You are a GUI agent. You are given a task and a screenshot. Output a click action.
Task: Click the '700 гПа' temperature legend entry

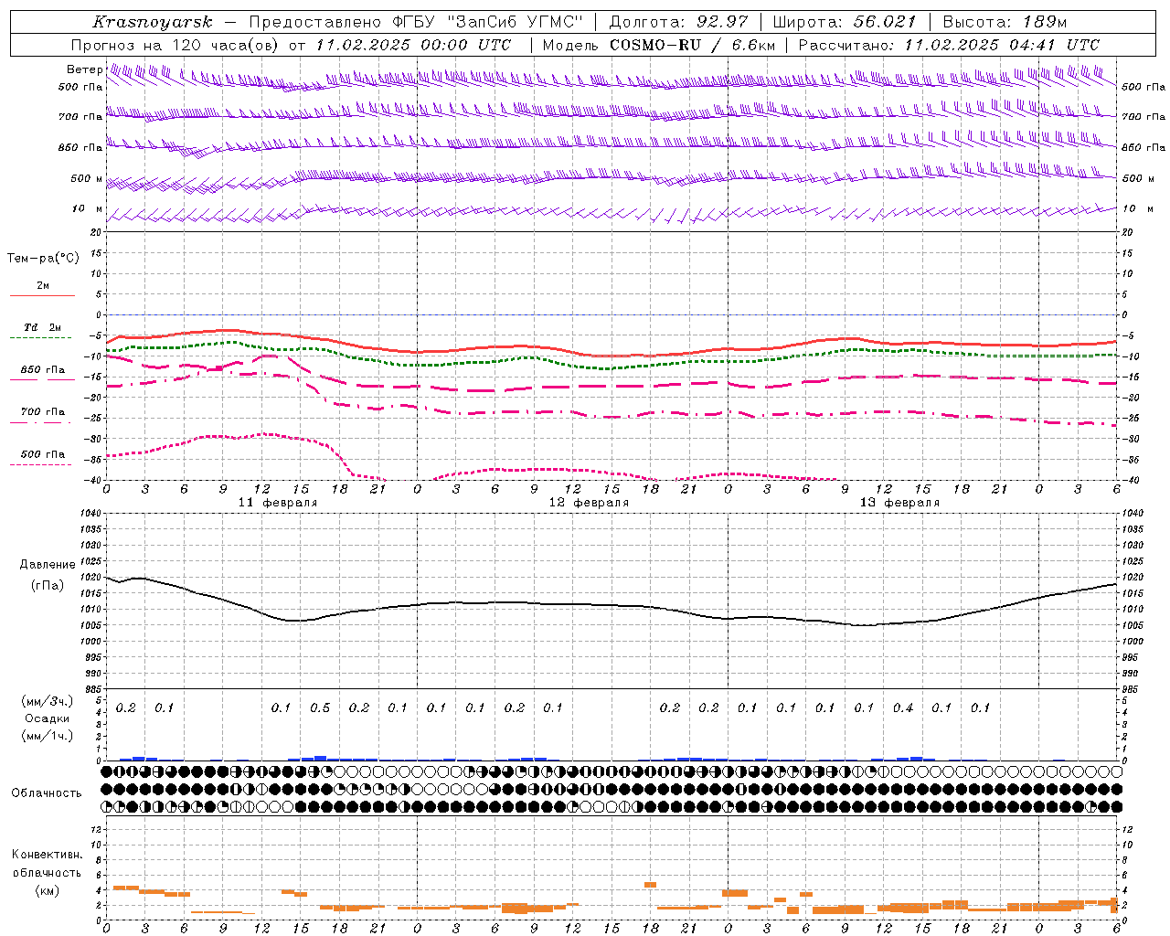42,411
